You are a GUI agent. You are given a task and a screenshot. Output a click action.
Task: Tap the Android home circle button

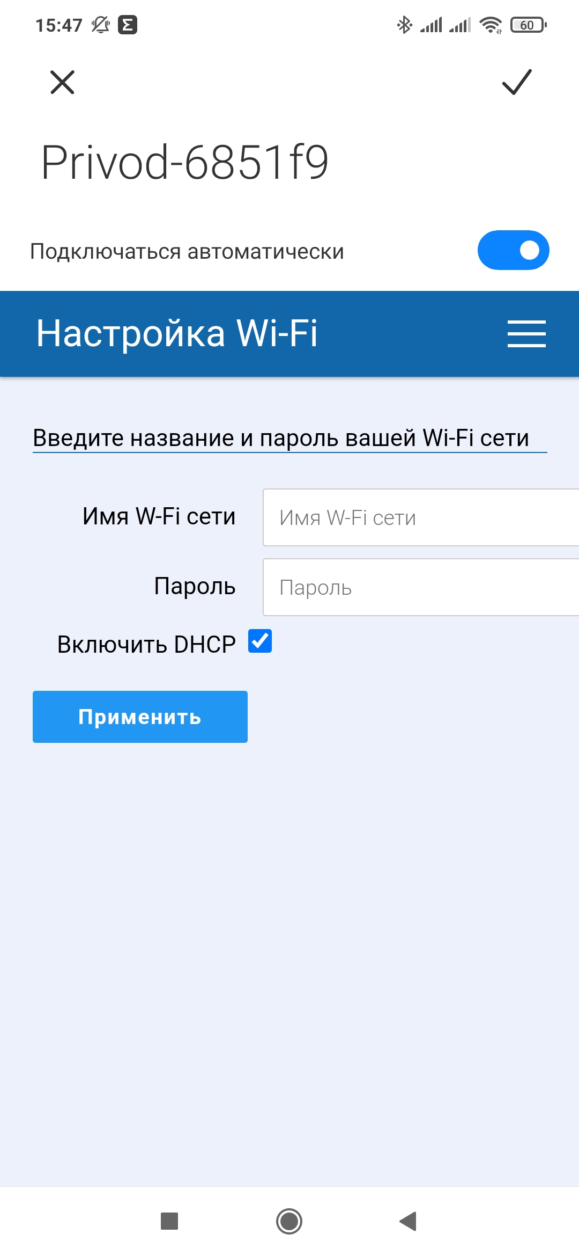[289, 1221]
